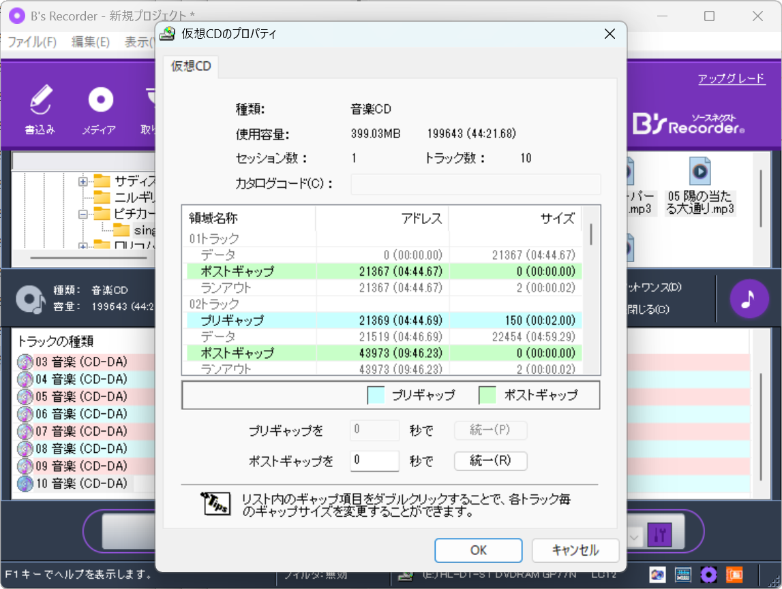Select the 仮想CD tab
Viewport: 782px width, 589px height.
(191, 66)
